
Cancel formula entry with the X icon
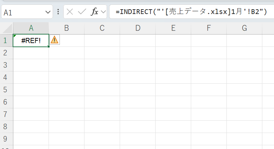70,12
